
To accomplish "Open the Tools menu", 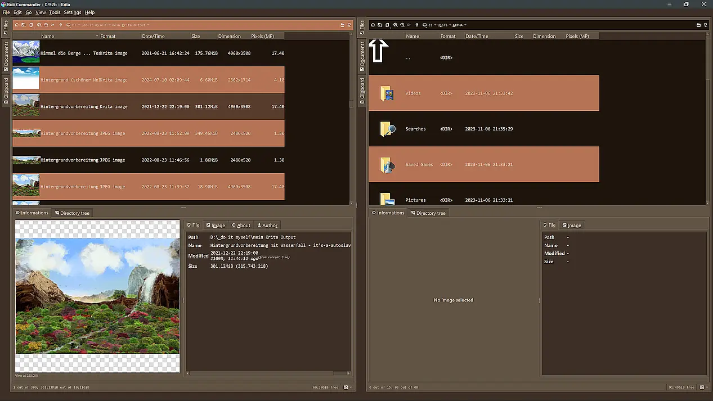I will coord(55,12).
